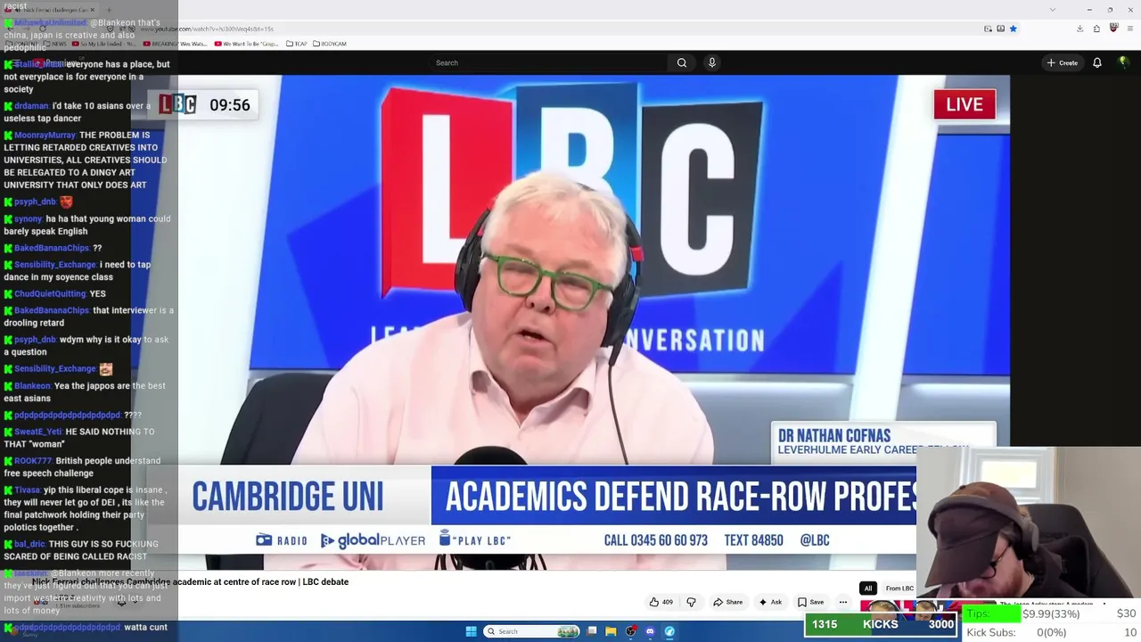Open the browser hamburger menu
Viewport: 1141px width, 642px height.
(x=1129, y=29)
